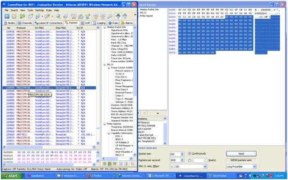
Task: Open the File menu
Action: click(6, 10)
